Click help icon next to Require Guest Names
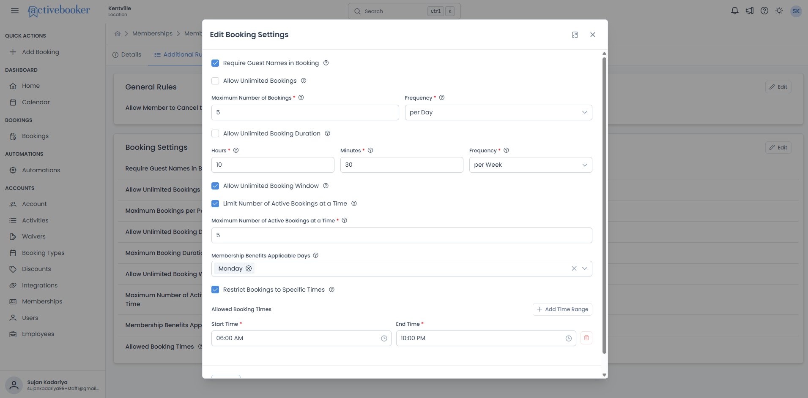The height and width of the screenshot is (398, 808). tap(326, 63)
